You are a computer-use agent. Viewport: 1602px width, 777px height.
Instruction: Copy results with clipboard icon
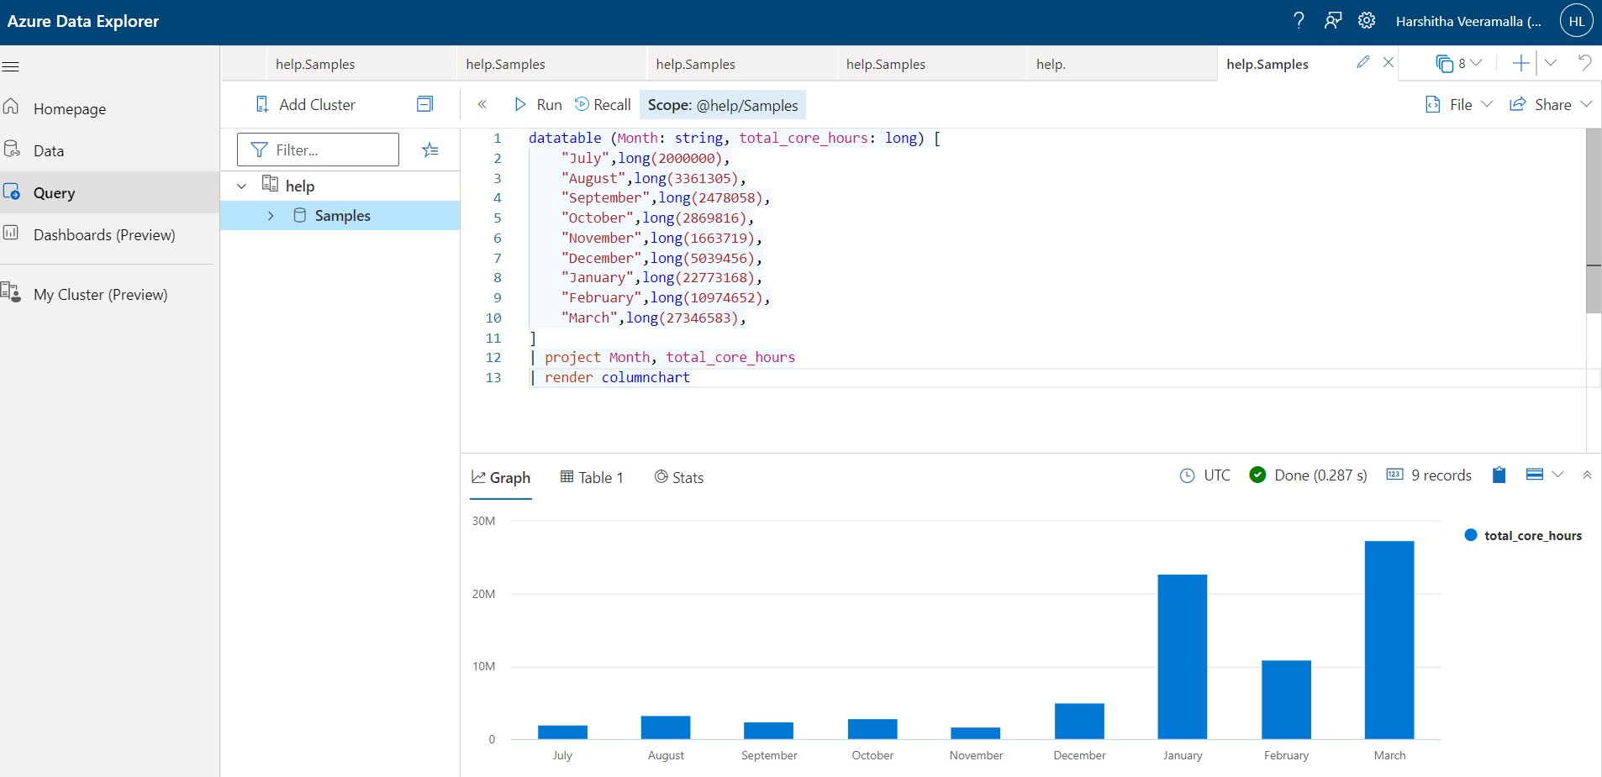tap(1499, 475)
